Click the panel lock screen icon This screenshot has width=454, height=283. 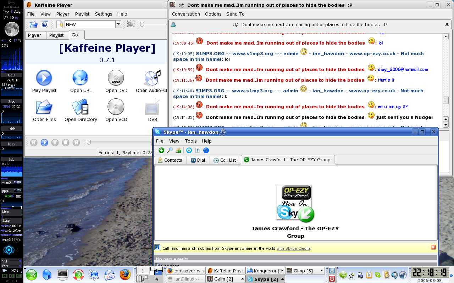coord(332,271)
